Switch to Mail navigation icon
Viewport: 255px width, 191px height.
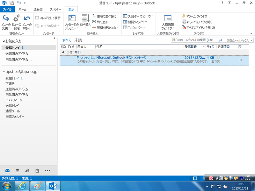pos(7,171)
